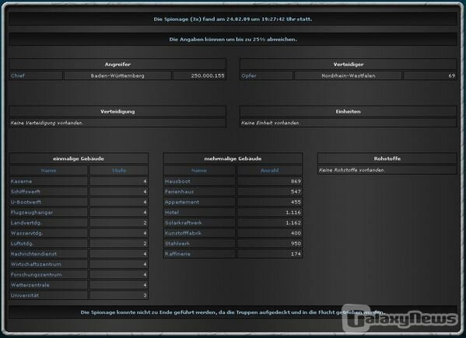Click the Stufe column header

coord(119,171)
